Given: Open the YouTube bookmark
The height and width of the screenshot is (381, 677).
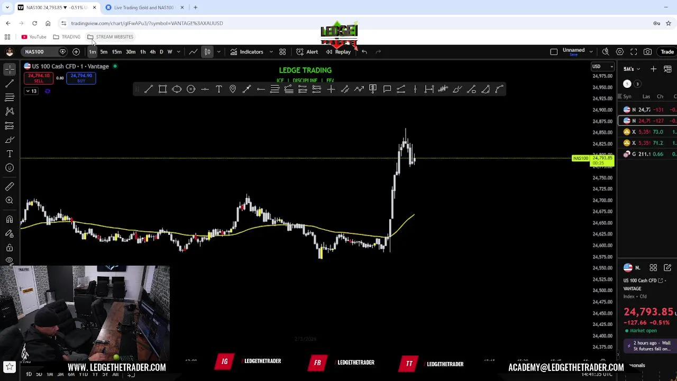Looking at the screenshot, I should point(34,37).
